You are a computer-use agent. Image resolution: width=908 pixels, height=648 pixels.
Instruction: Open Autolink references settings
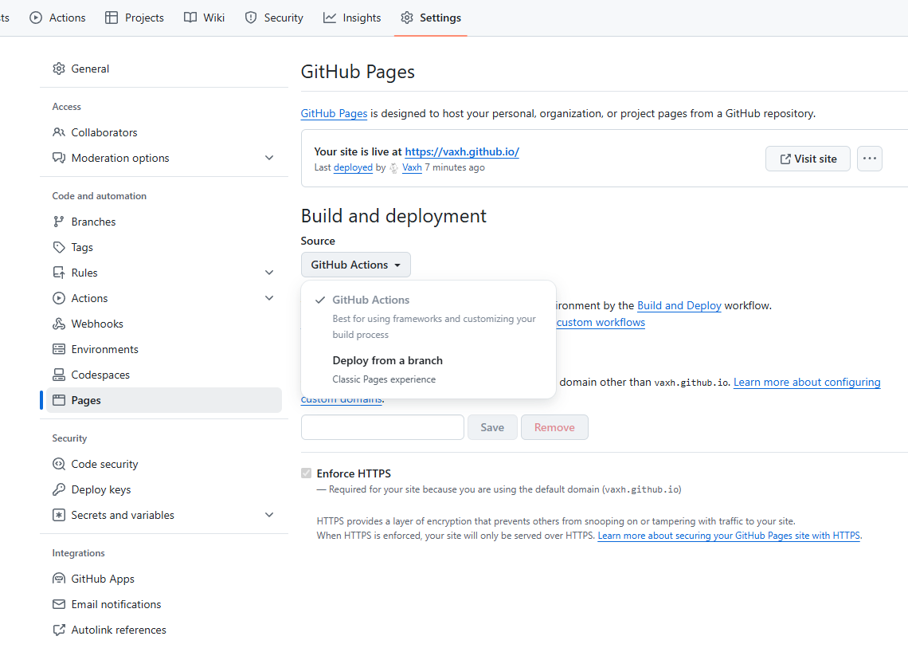[x=164, y=630]
